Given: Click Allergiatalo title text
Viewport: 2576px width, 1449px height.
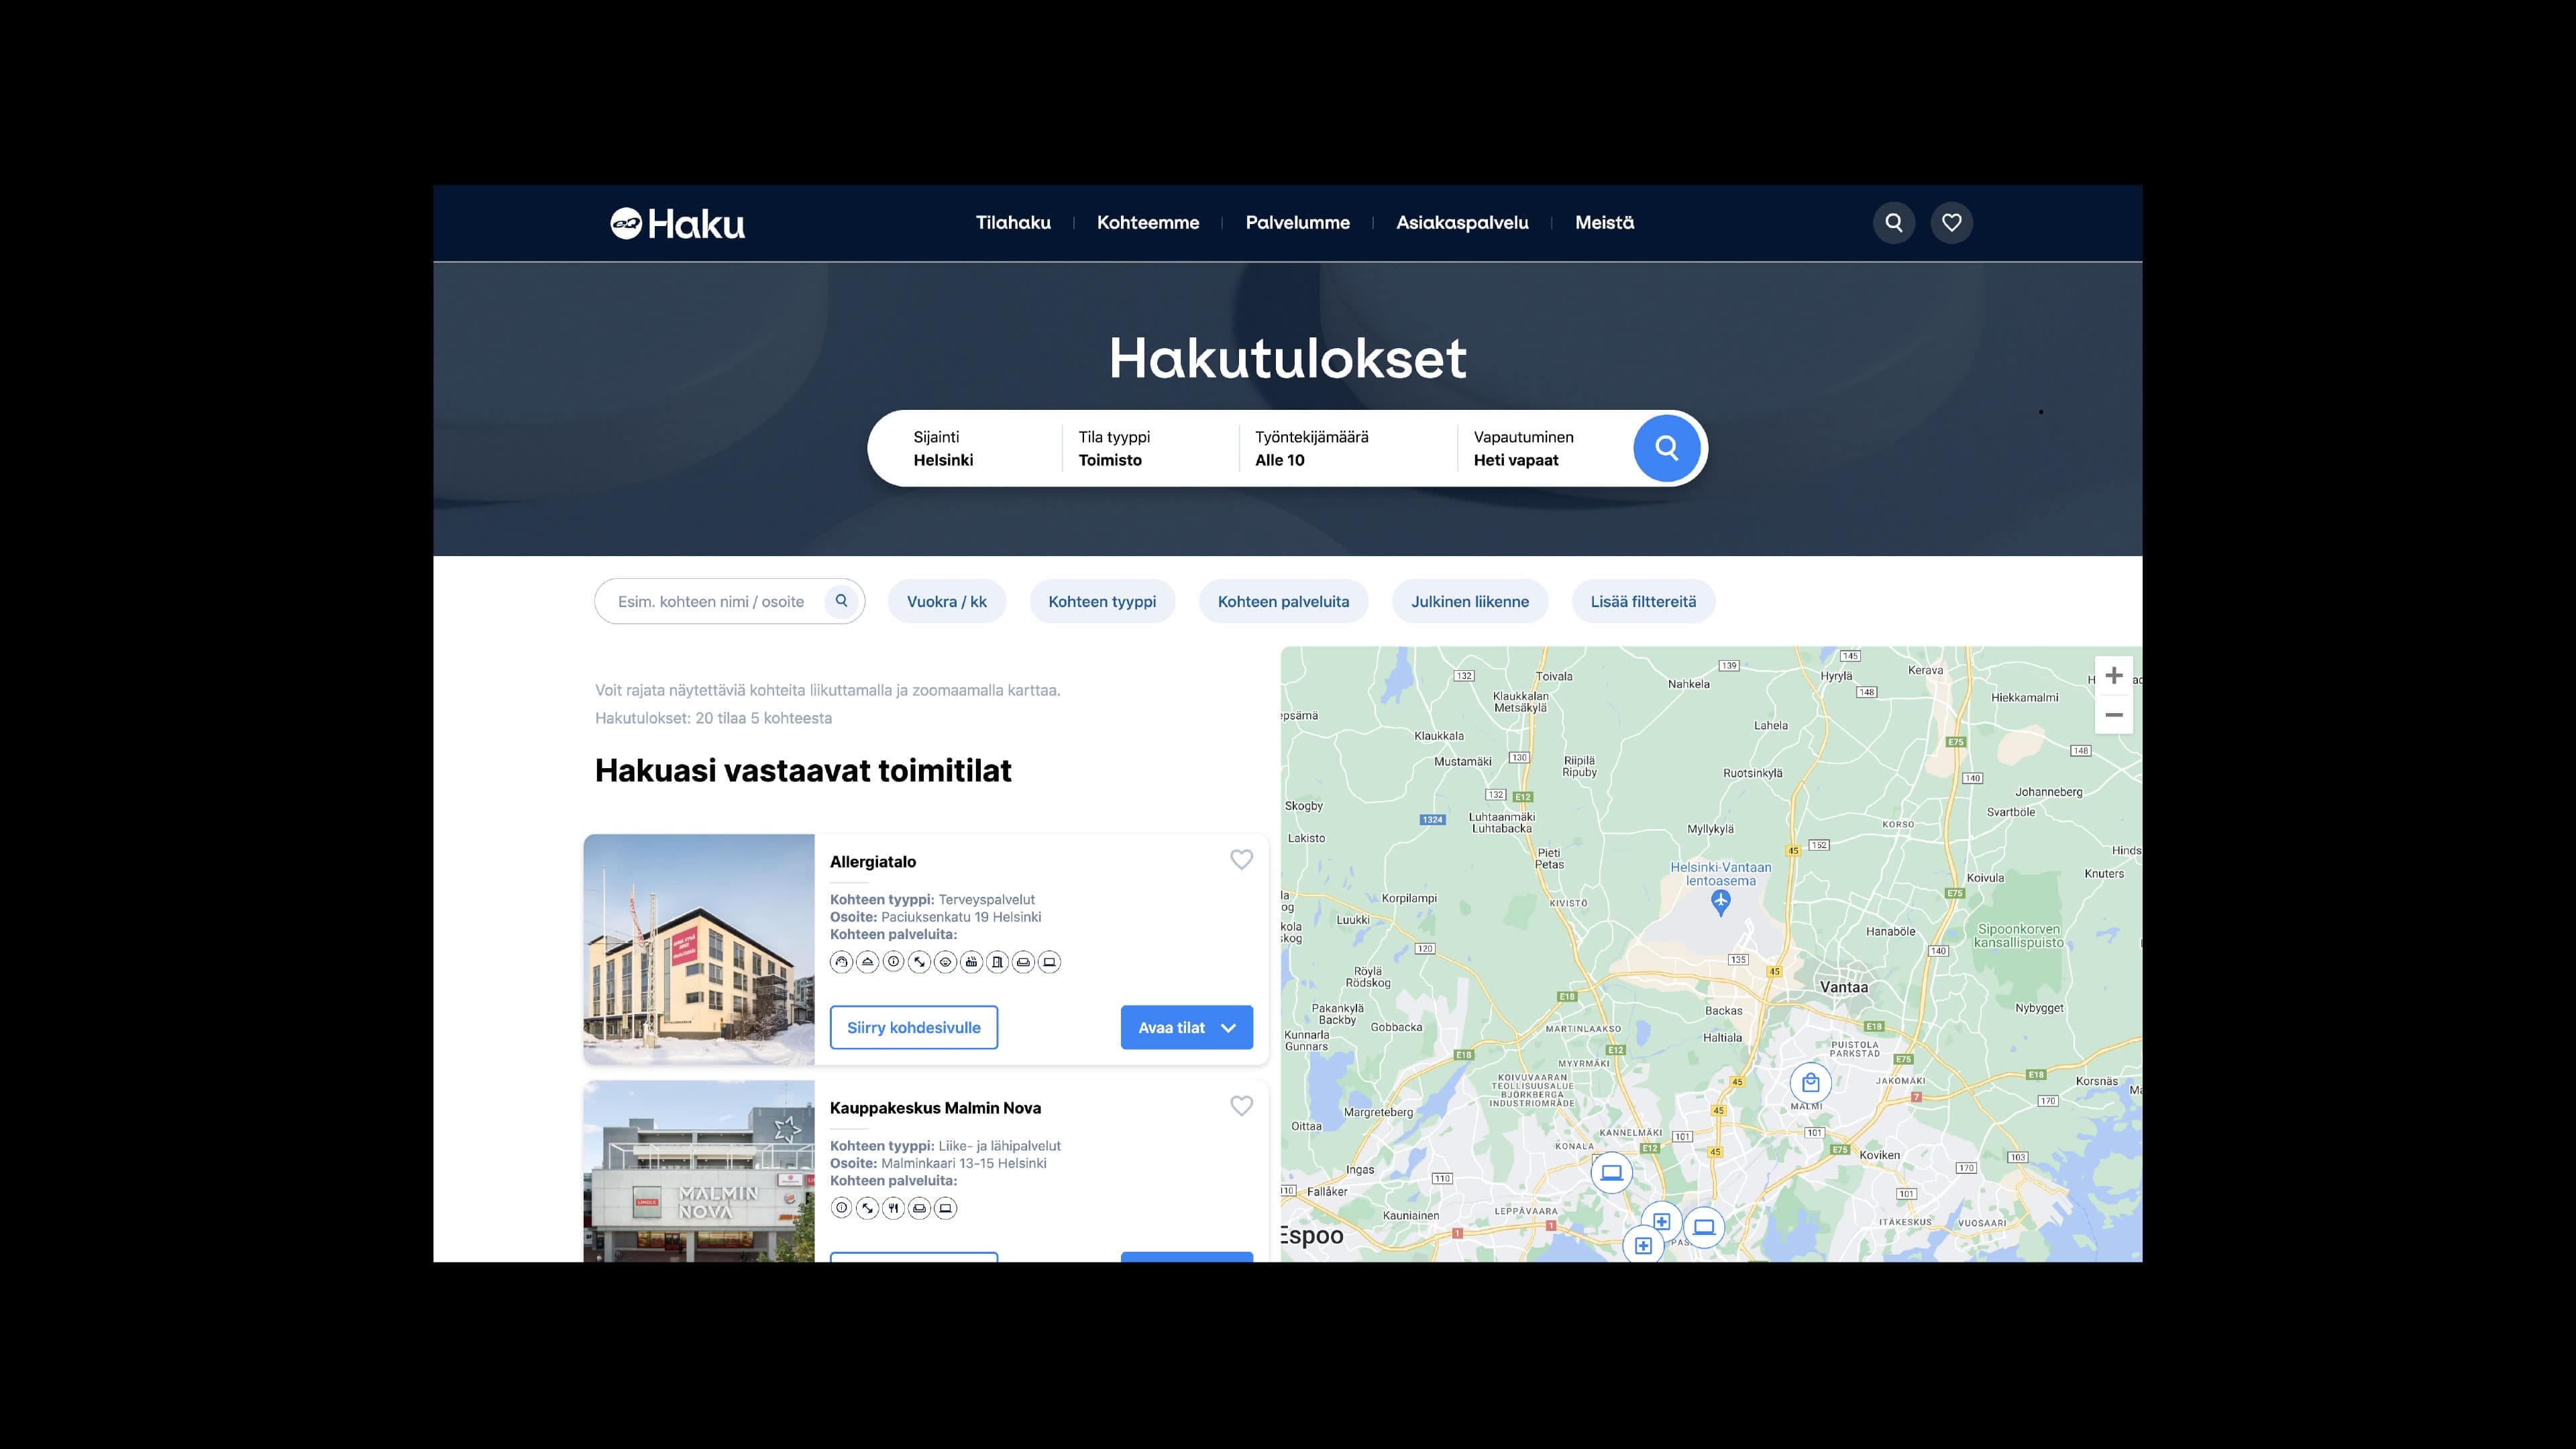Looking at the screenshot, I should coord(873,861).
